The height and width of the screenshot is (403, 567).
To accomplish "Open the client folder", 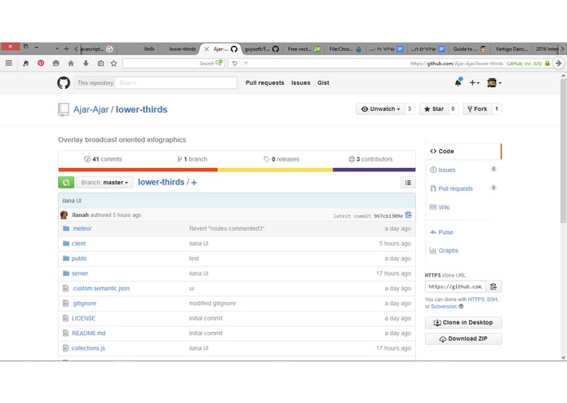I will coord(78,244).
